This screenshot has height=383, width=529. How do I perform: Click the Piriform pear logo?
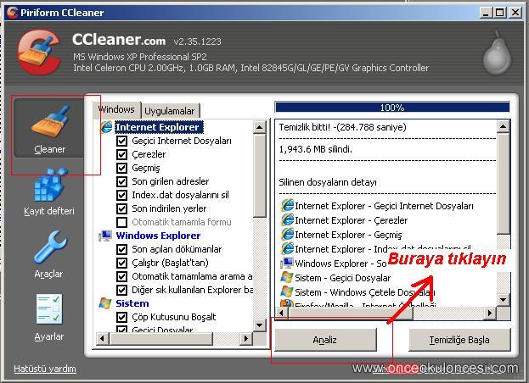(498, 53)
